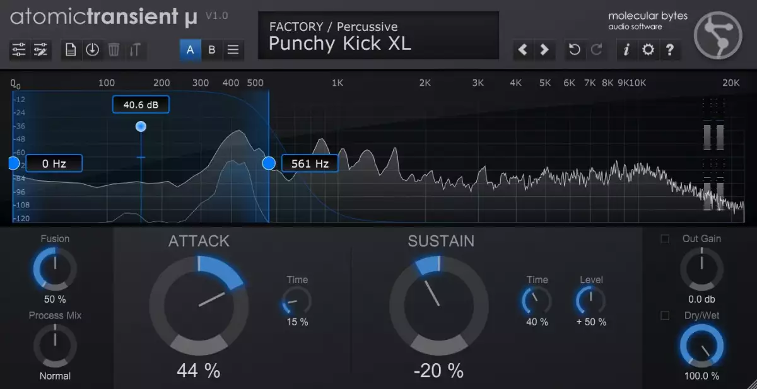Open the A/B hamburger menu
The image size is (757, 389).
(x=233, y=50)
